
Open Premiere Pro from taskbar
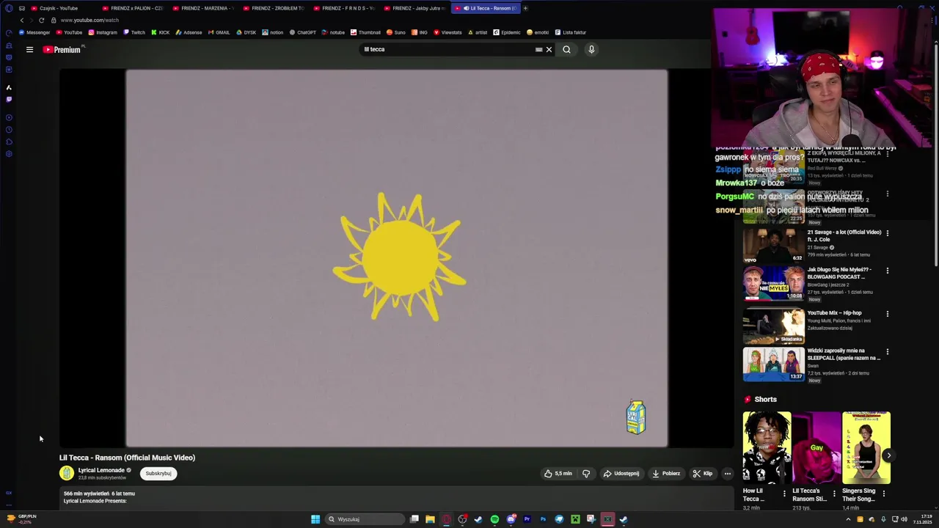point(527,519)
